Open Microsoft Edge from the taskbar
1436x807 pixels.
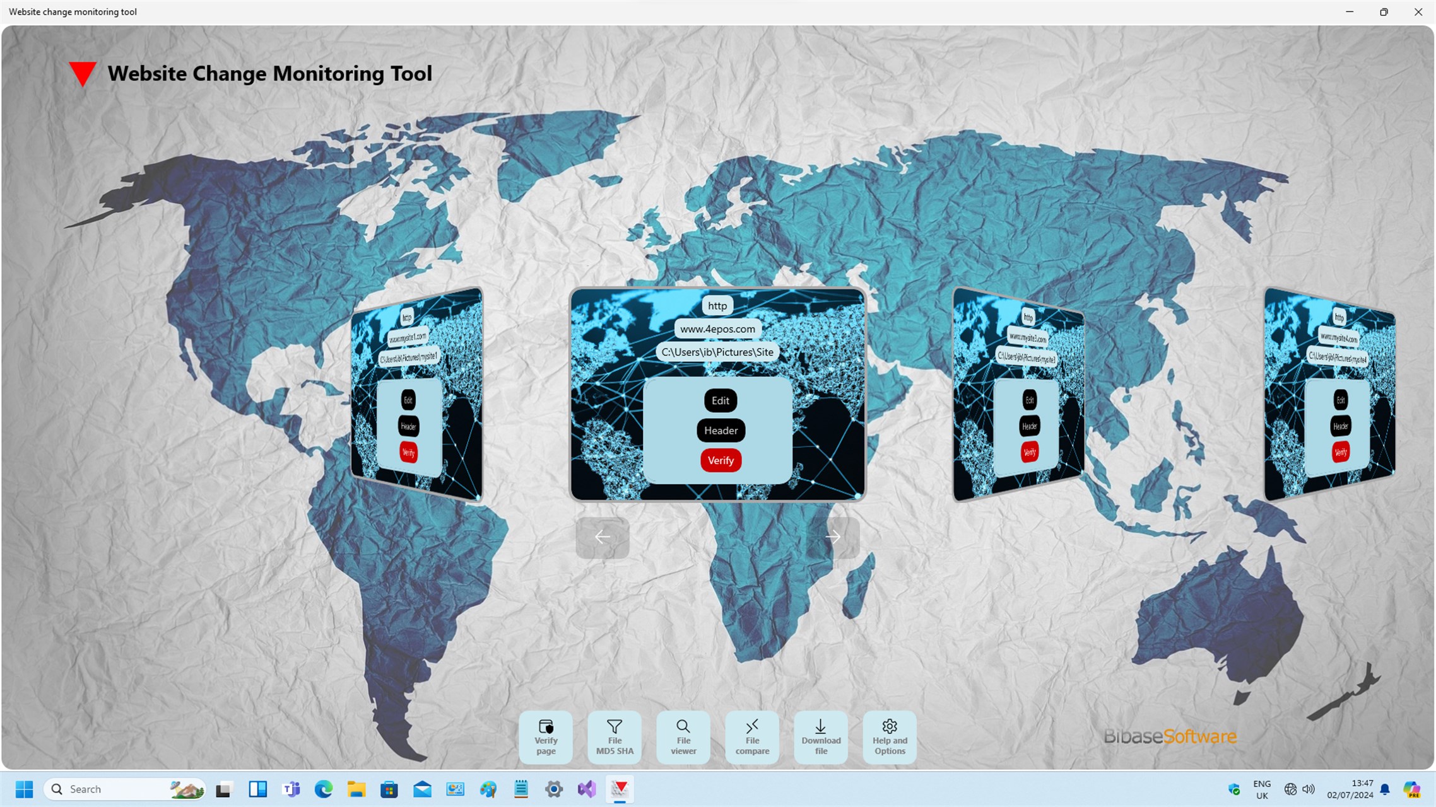(324, 789)
